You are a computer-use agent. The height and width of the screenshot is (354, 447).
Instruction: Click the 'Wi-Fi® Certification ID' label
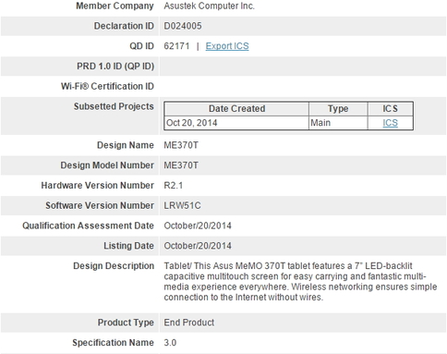pos(107,86)
